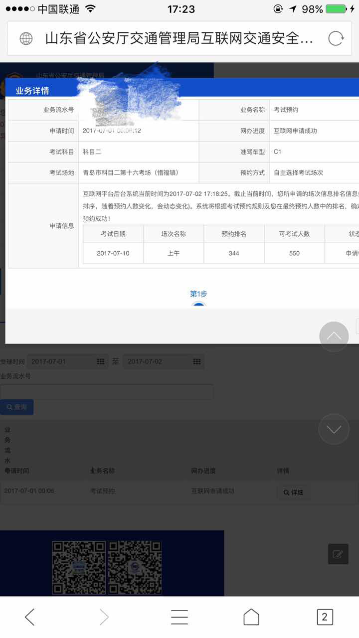Screen dimensions: 359x638
Task: Select the 自主选择考试场次 cell
Action: 314,172
